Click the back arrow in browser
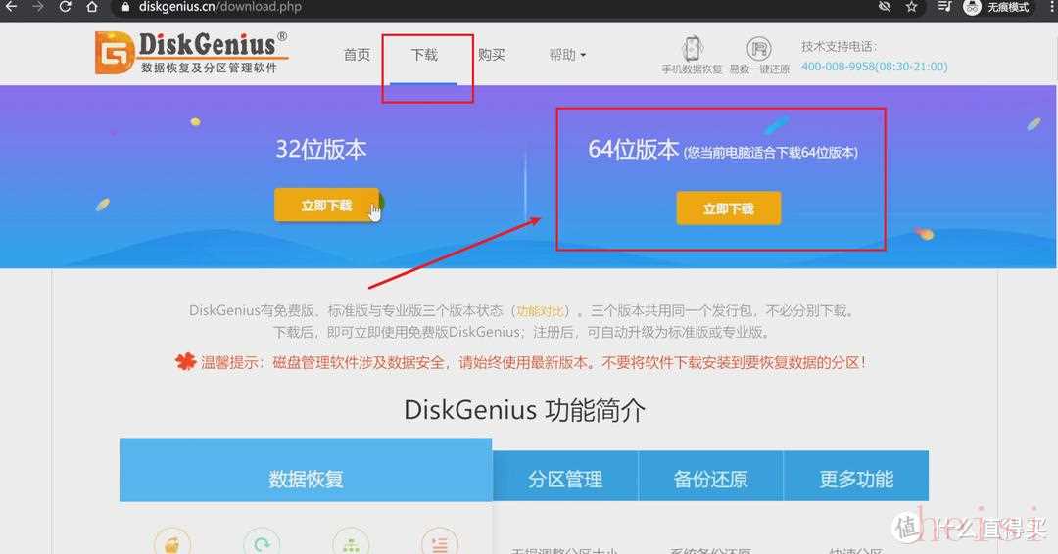 pos(11,7)
